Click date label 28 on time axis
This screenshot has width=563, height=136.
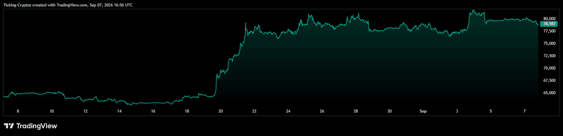(356, 111)
